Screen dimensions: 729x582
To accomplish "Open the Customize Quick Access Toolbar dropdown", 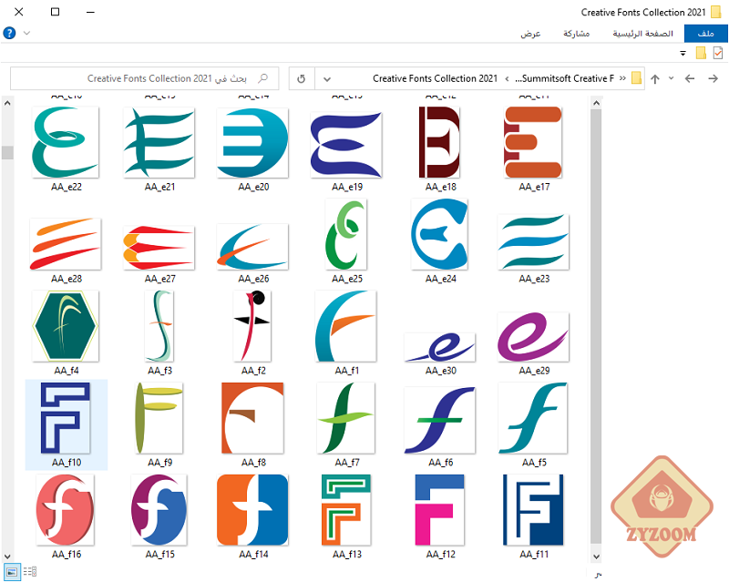I will (683, 54).
